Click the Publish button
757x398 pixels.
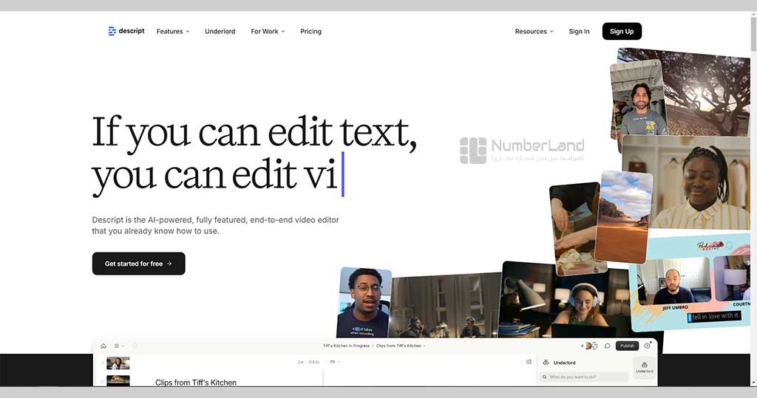(x=627, y=346)
